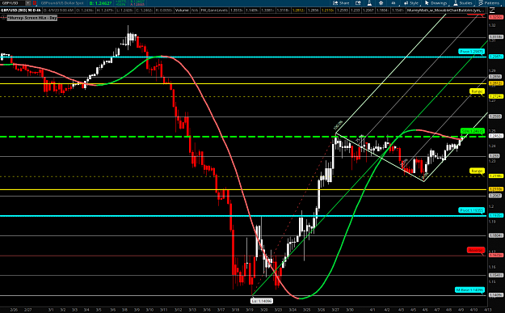The image size is (505, 313).
Task: Click the GBP/USD 90 D 4h chart label
Action: pos(21,11)
